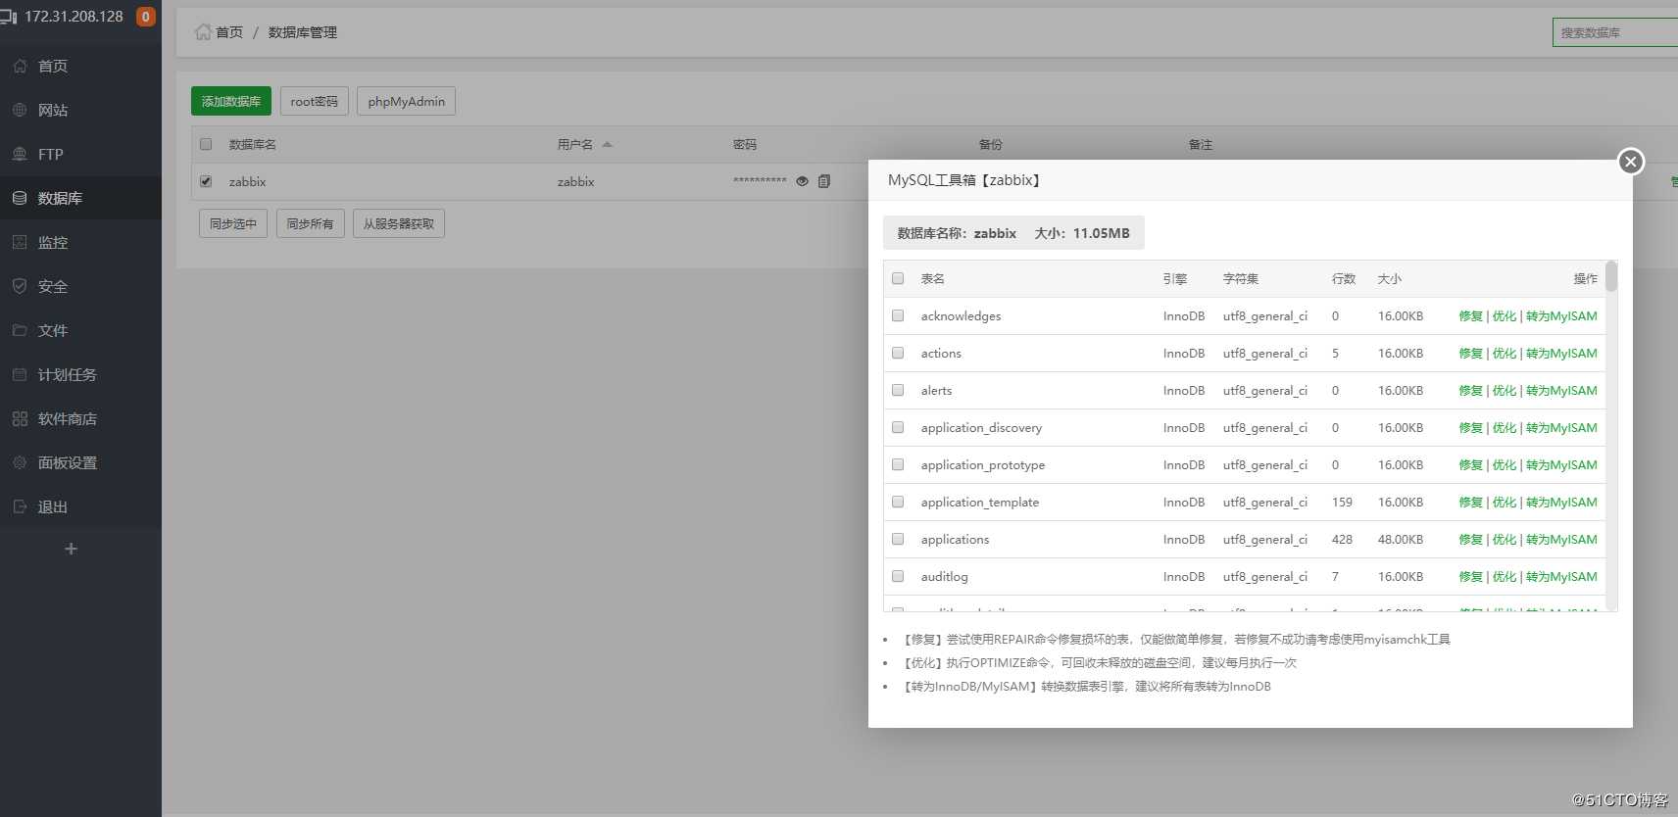Image resolution: width=1678 pixels, height=817 pixels.
Task: Click the 从服务器获取 button
Action: tap(399, 223)
